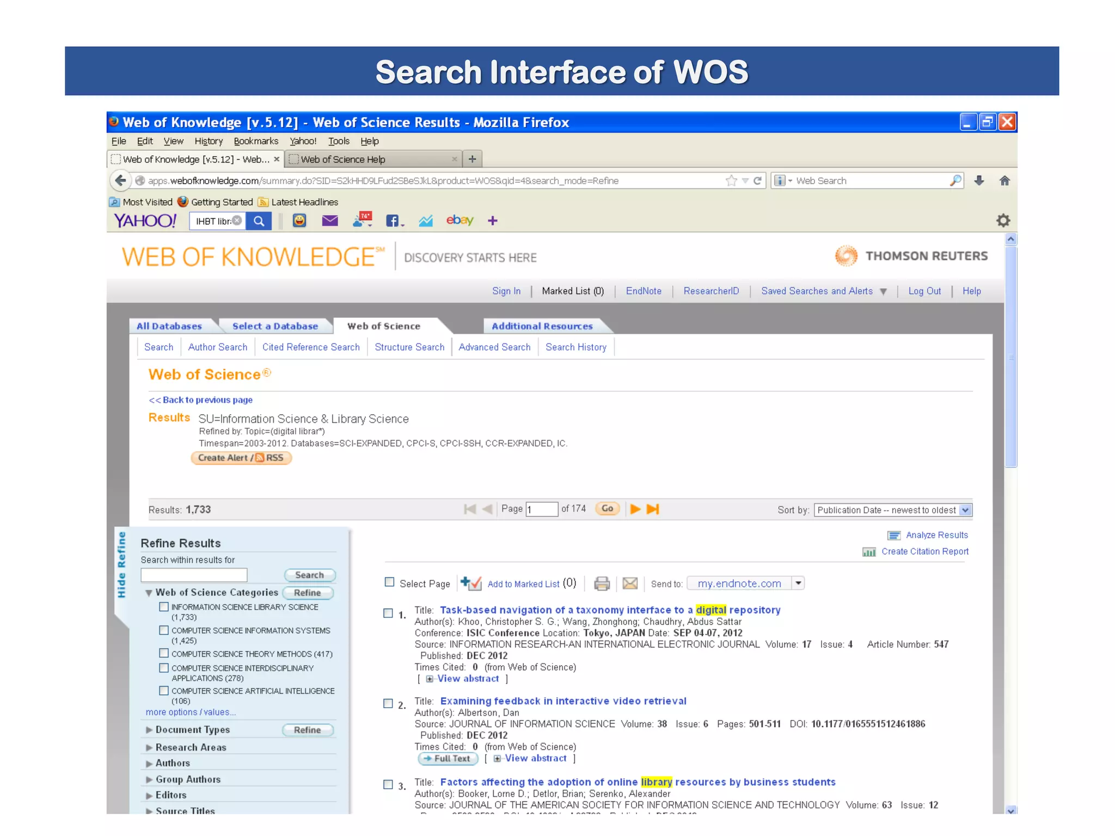This screenshot has width=1115, height=836.
Task: Email the selected records icon
Action: (630, 583)
